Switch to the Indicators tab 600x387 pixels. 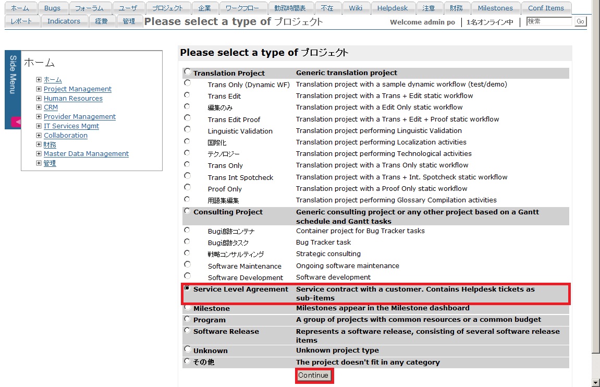(x=64, y=21)
